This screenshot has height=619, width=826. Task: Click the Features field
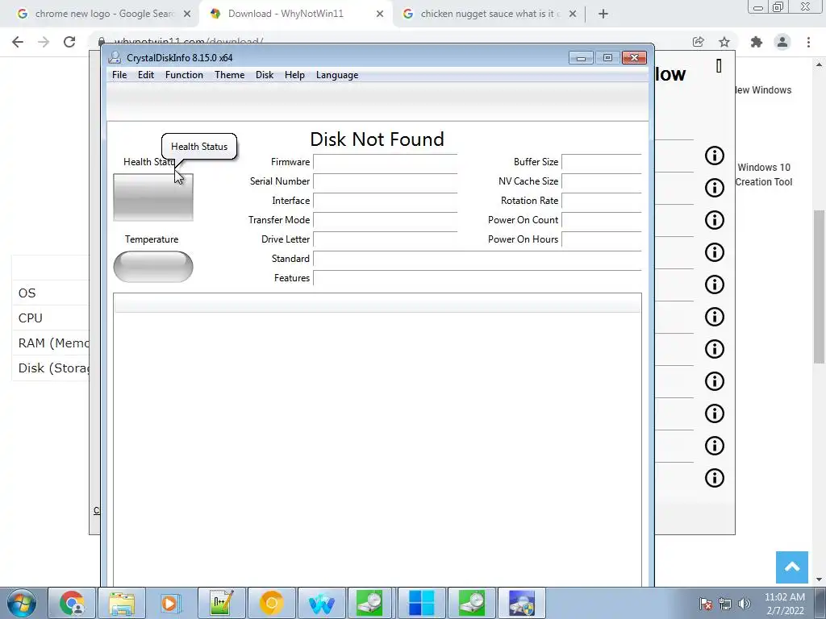coord(478,278)
